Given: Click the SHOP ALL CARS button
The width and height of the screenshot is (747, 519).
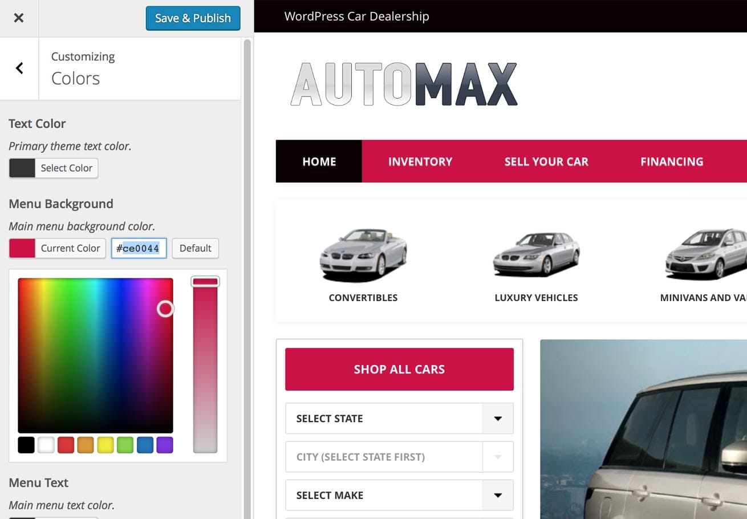Looking at the screenshot, I should [399, 370].
